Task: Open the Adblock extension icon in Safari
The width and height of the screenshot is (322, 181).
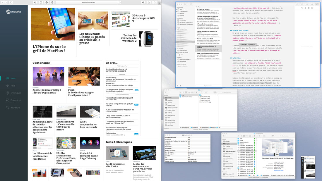Action: coord(52,2)
